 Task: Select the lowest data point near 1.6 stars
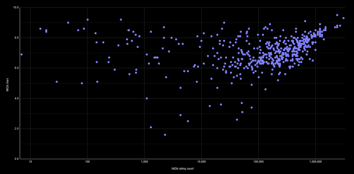point(165,135)
